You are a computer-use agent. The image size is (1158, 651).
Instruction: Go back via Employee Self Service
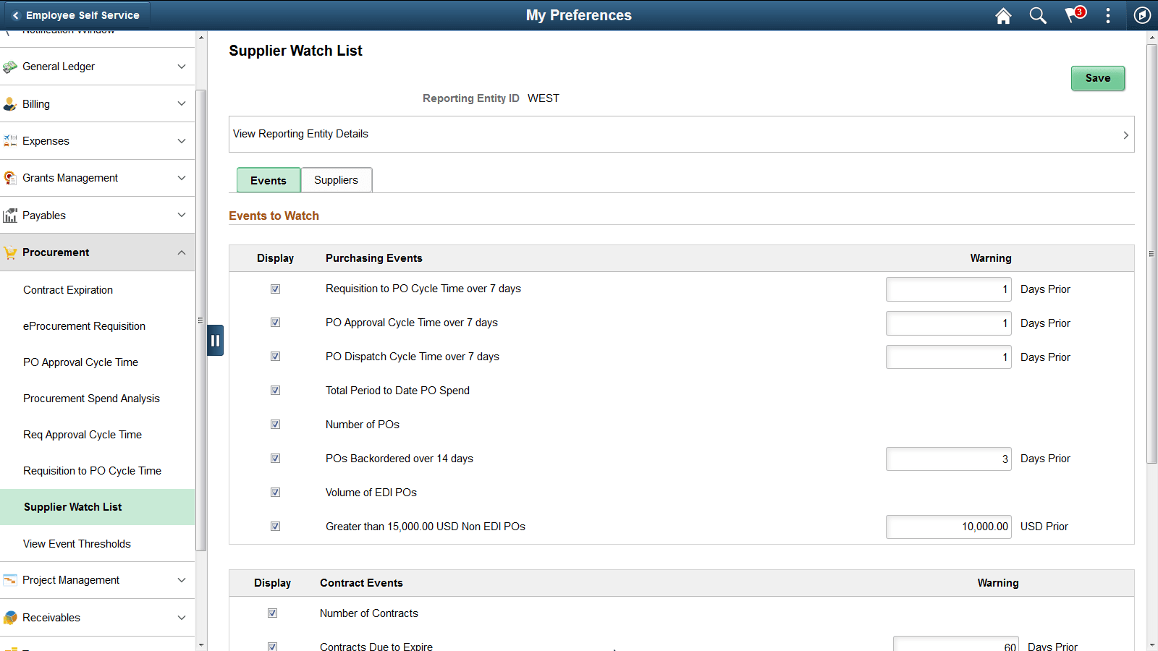coord(76,14)
